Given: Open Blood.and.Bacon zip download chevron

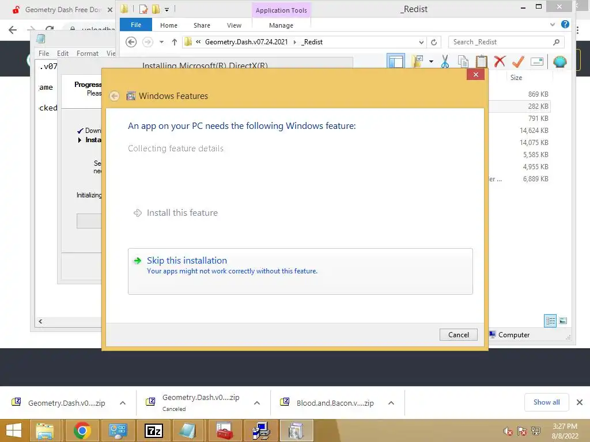Looking at the screenshot, I should [x=391, y=403].
